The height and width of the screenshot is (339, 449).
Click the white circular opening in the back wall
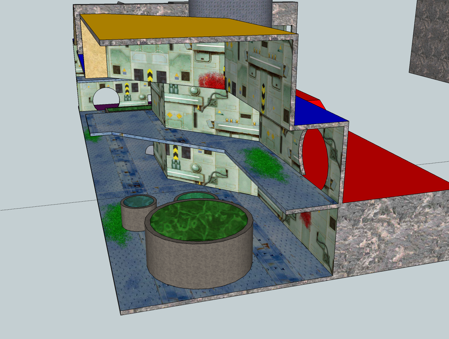(106, 99)
